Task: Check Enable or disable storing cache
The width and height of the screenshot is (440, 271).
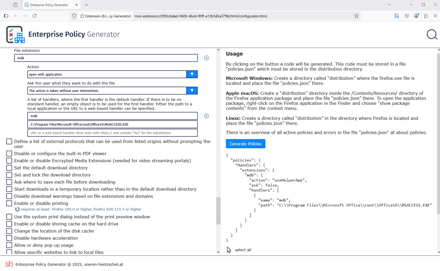Action: pos(9,224)
